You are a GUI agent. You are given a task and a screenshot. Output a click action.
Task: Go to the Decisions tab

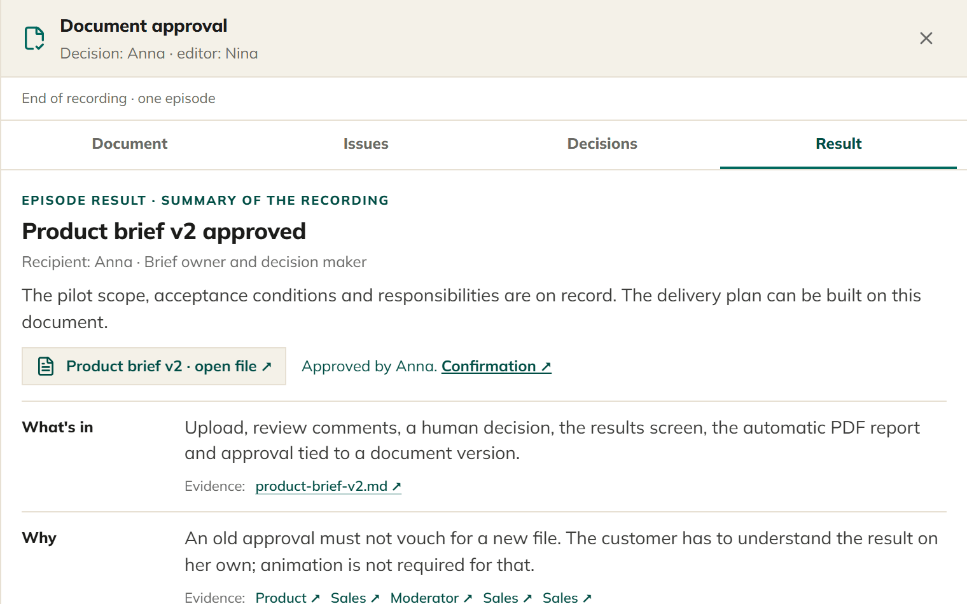tap(602, 144)
